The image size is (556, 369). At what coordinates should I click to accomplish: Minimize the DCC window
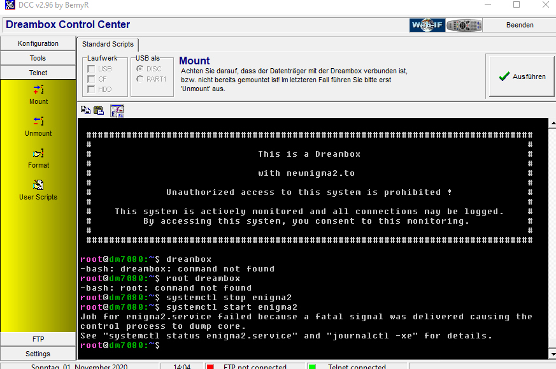[488, 5]
